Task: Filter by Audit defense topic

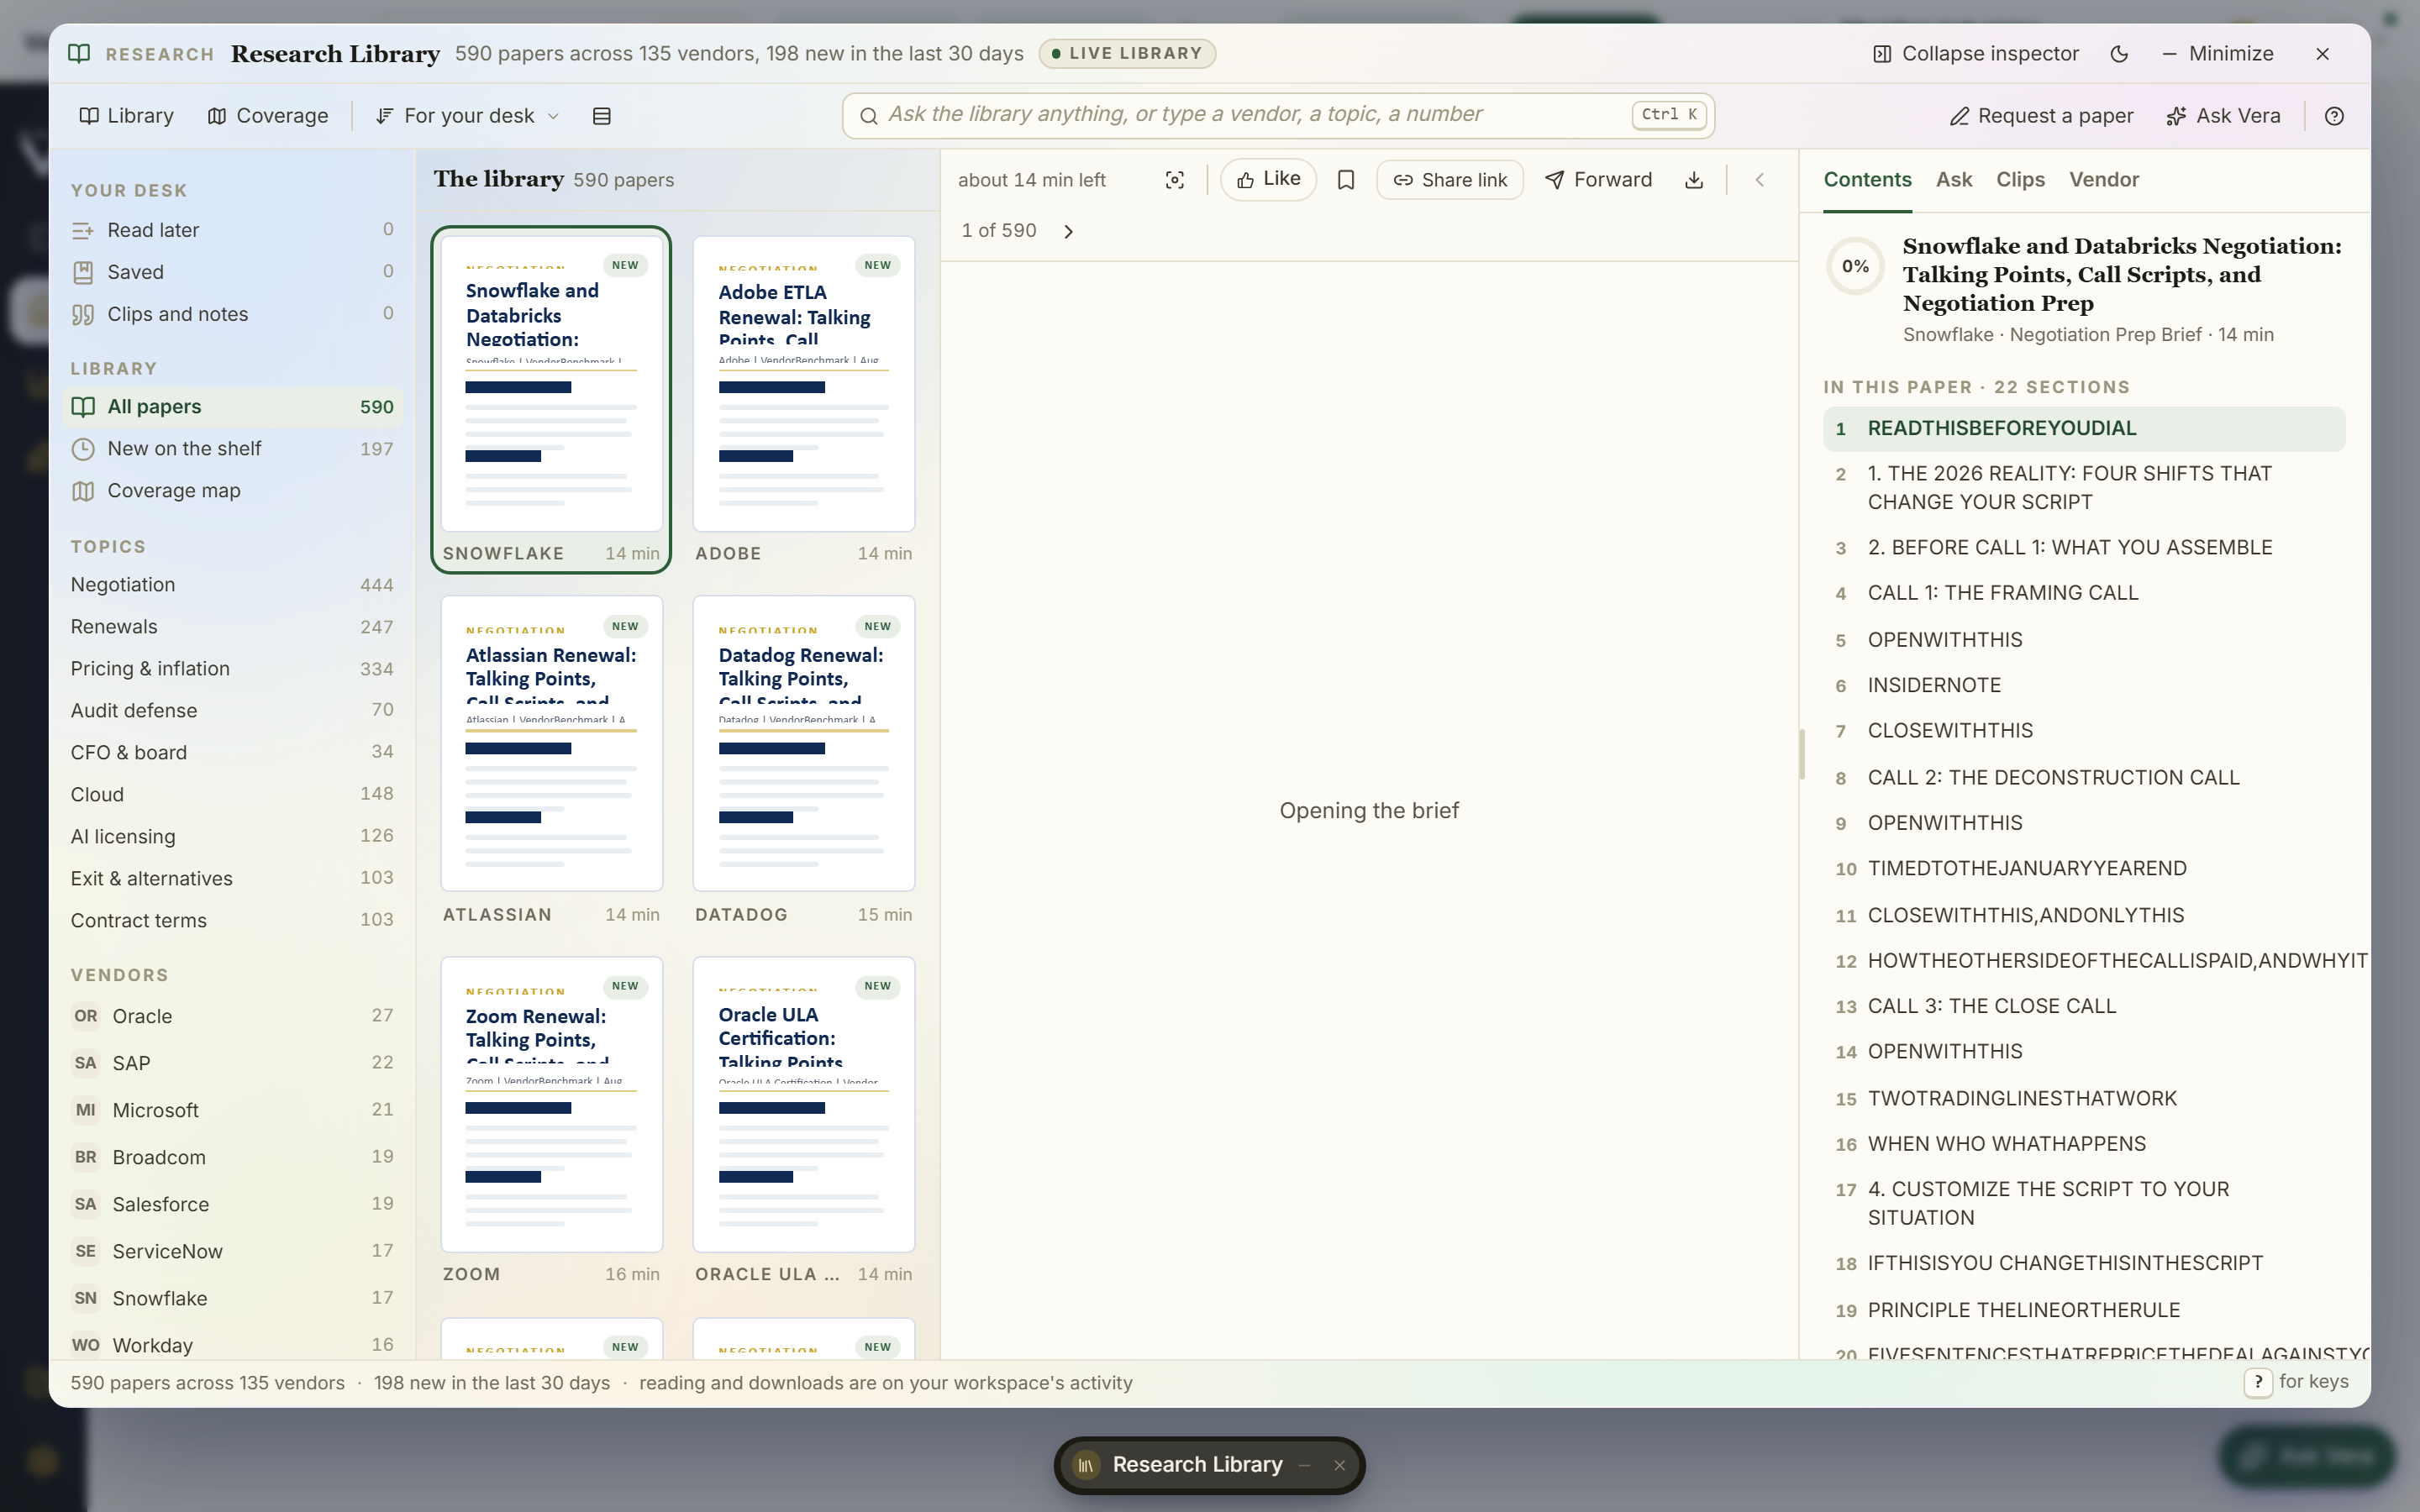Action: pyautogui.click(x=232, y=711)
